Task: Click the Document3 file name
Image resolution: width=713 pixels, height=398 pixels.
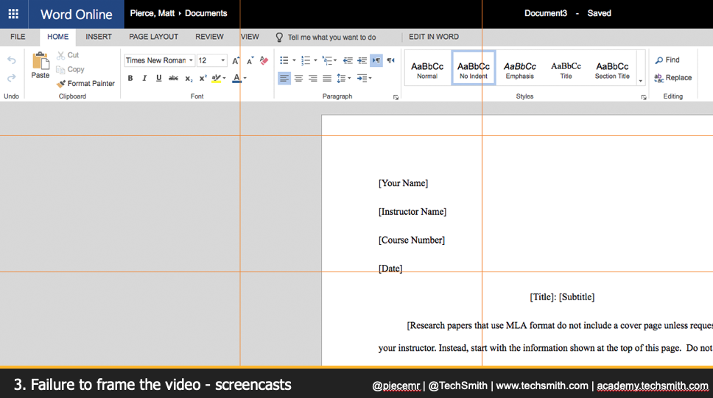Action: coord(546,13)
